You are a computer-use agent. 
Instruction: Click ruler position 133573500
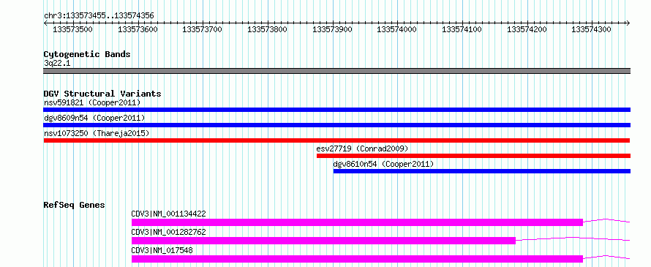73,29
